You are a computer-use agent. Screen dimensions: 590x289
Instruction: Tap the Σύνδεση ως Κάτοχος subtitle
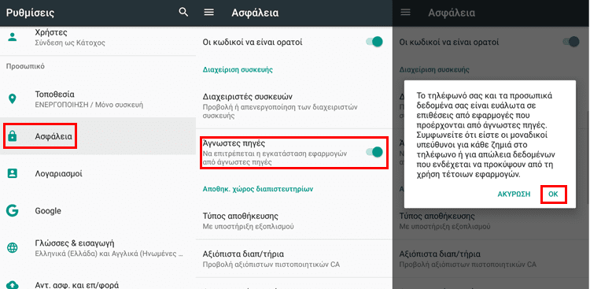click(70, 43)
